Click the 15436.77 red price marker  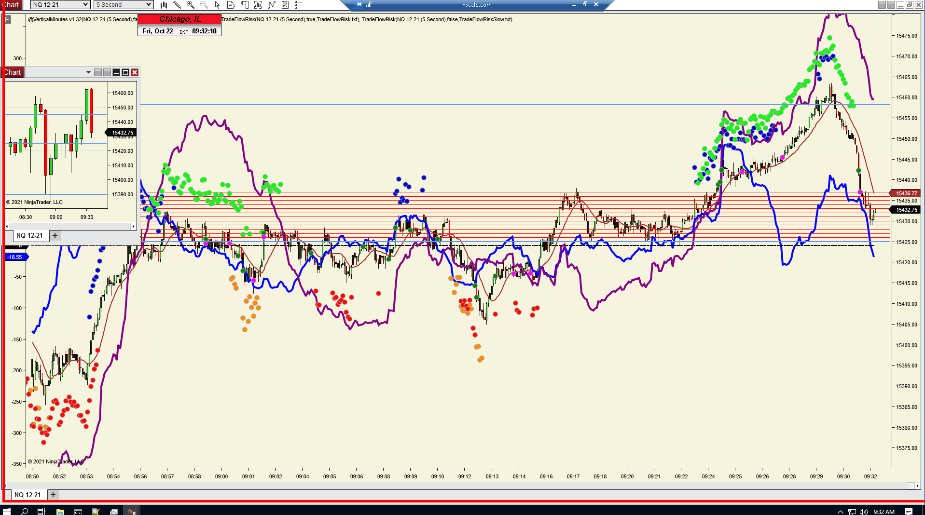pos(905,193)
